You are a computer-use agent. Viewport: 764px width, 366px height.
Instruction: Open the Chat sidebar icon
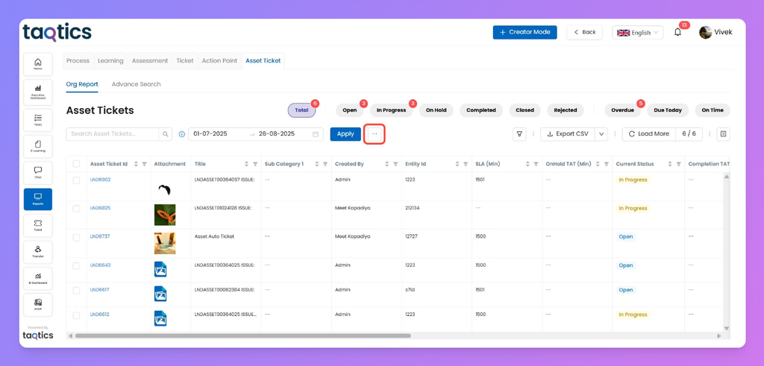pos(37,172)
